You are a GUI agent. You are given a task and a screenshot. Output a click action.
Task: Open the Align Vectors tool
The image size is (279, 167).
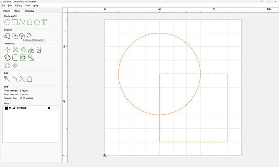(x=23, y=58)
